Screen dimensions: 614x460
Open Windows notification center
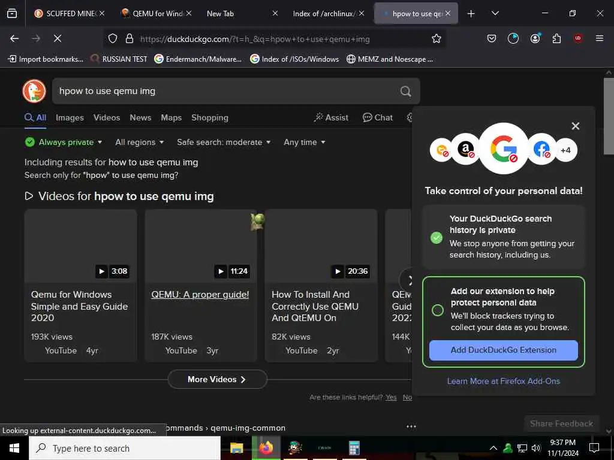594,447
